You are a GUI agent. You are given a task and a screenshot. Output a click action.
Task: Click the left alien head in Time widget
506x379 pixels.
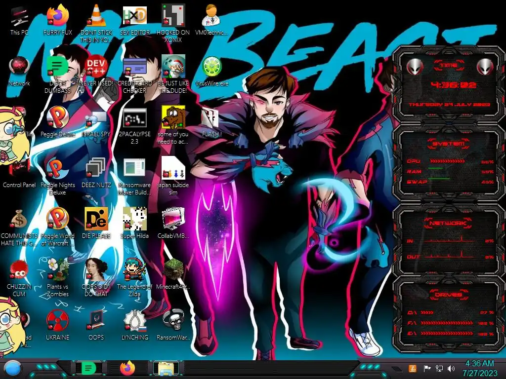pos(415,67)
